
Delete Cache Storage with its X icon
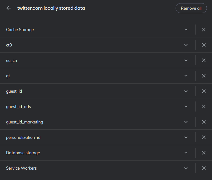point(204,30)
